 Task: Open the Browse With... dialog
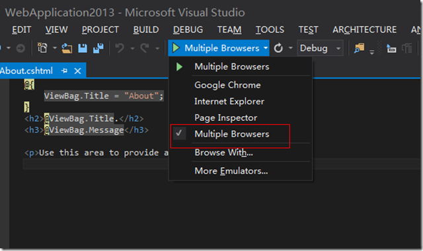tap(241, 153)
